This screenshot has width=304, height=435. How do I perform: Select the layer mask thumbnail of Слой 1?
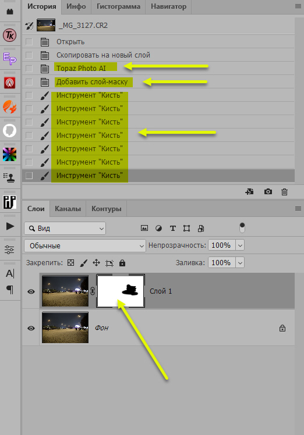coord(121,291)
